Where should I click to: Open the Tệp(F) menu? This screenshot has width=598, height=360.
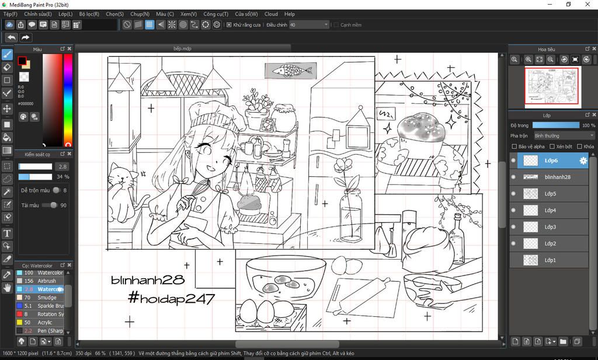pos(11,14)
